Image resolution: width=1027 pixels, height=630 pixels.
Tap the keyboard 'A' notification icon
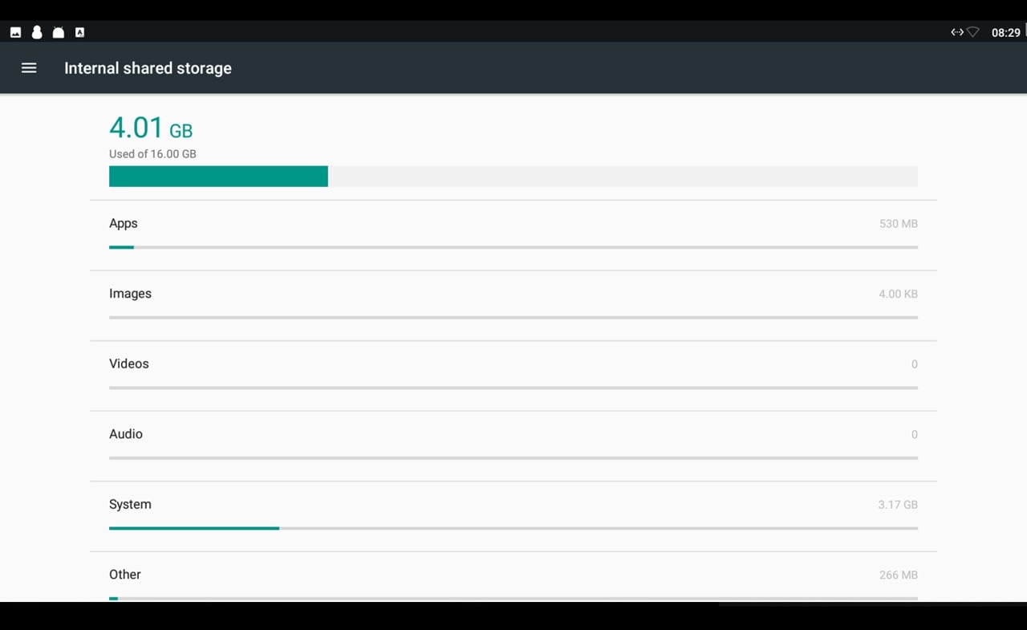click(x=79, y=32)
